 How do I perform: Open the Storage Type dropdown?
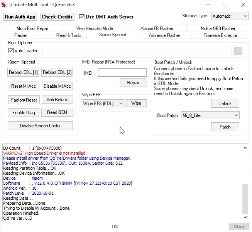click(x=230, y=16)
